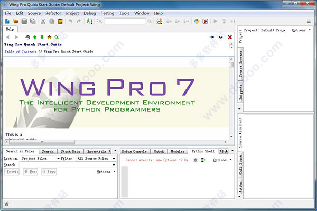Image resolution: width=317 pixels, height=211 pixels.
Task: Click the Start debug play icon
Action: [x=216, y=21]
